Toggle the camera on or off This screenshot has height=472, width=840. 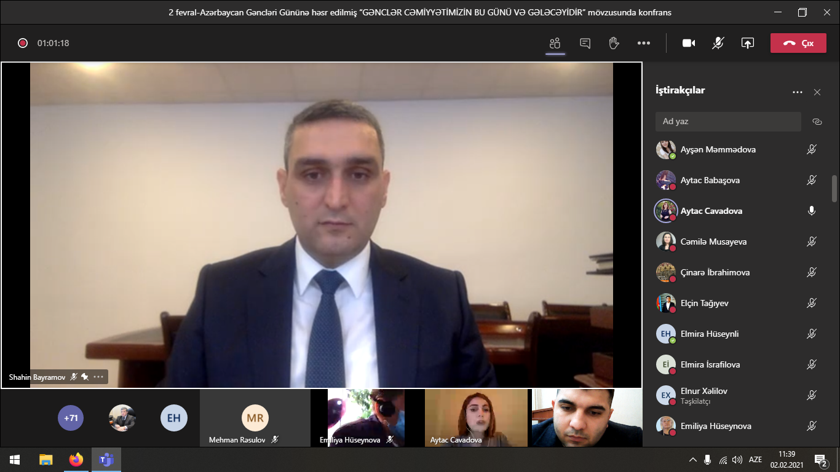click(689, 43)
